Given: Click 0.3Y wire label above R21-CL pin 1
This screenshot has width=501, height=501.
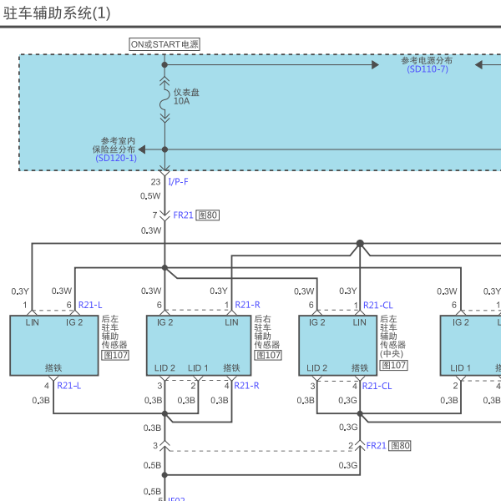Looking at the screenshot, I should (x=348, y=291).
